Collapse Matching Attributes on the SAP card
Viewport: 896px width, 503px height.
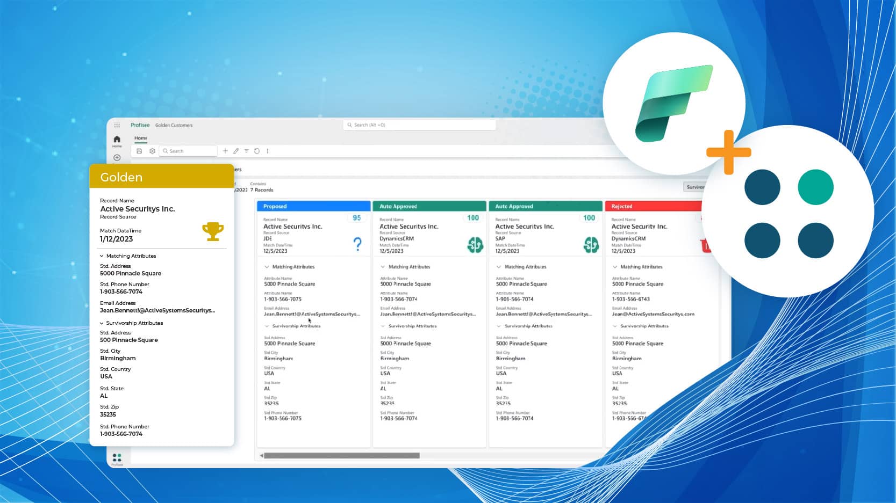pos(498,267)
